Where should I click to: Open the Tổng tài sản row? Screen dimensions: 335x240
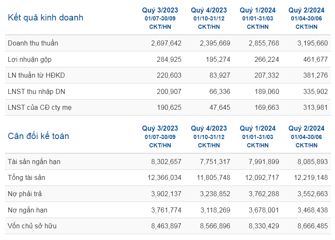click(x=26, y=178)
